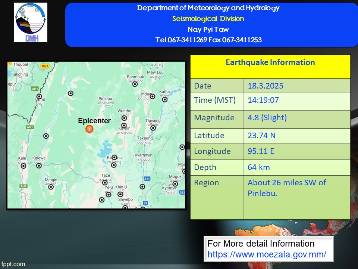Click the Tel and Fax number line

point(208,40)
